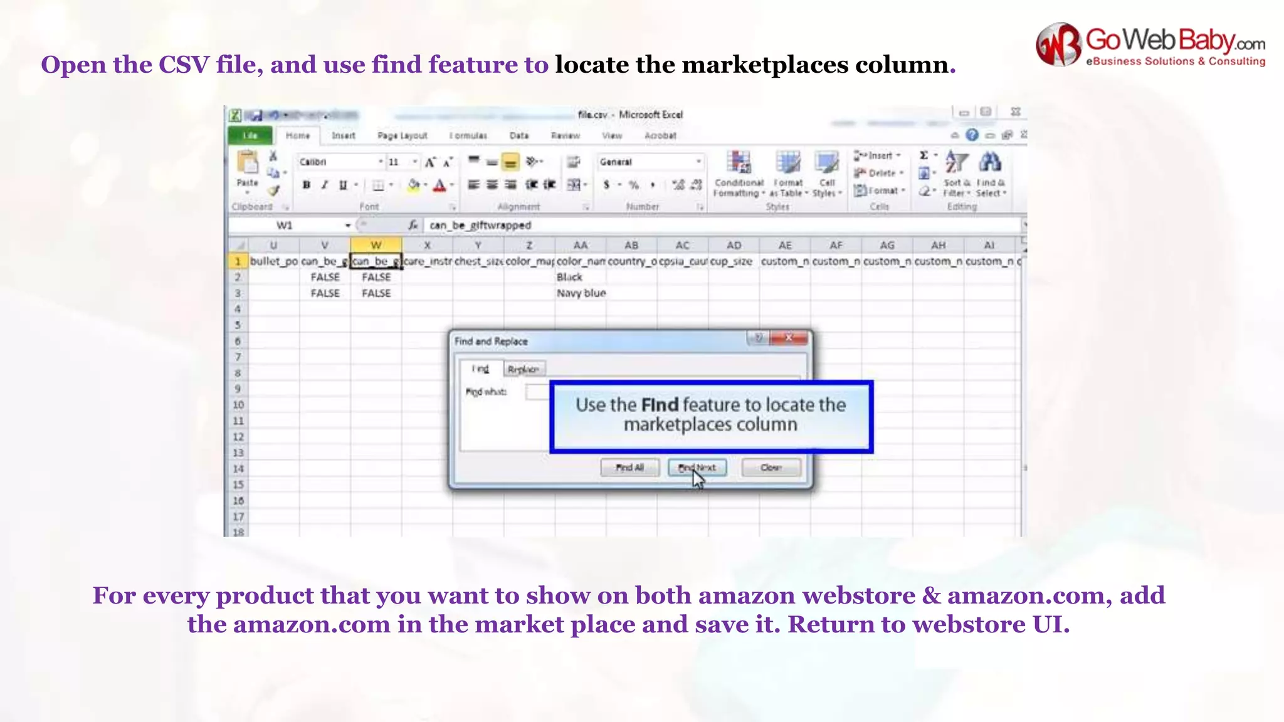Switch to Replace tab in Find dialog
The height and width of the screenshot is (722, 1284).
tap(524, 369)
